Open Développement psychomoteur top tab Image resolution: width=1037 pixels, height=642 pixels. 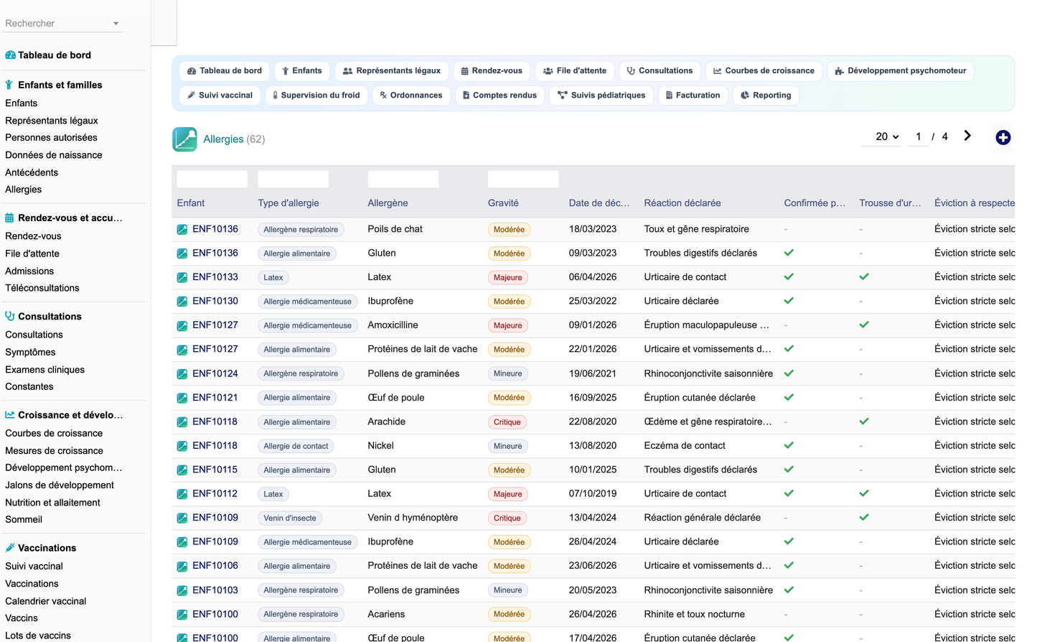900,71
